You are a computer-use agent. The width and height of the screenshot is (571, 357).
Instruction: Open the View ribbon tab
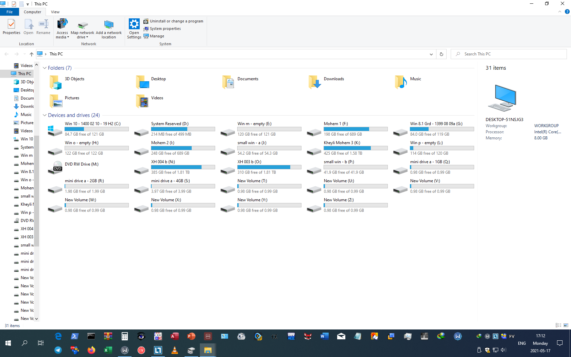(55, 12)
